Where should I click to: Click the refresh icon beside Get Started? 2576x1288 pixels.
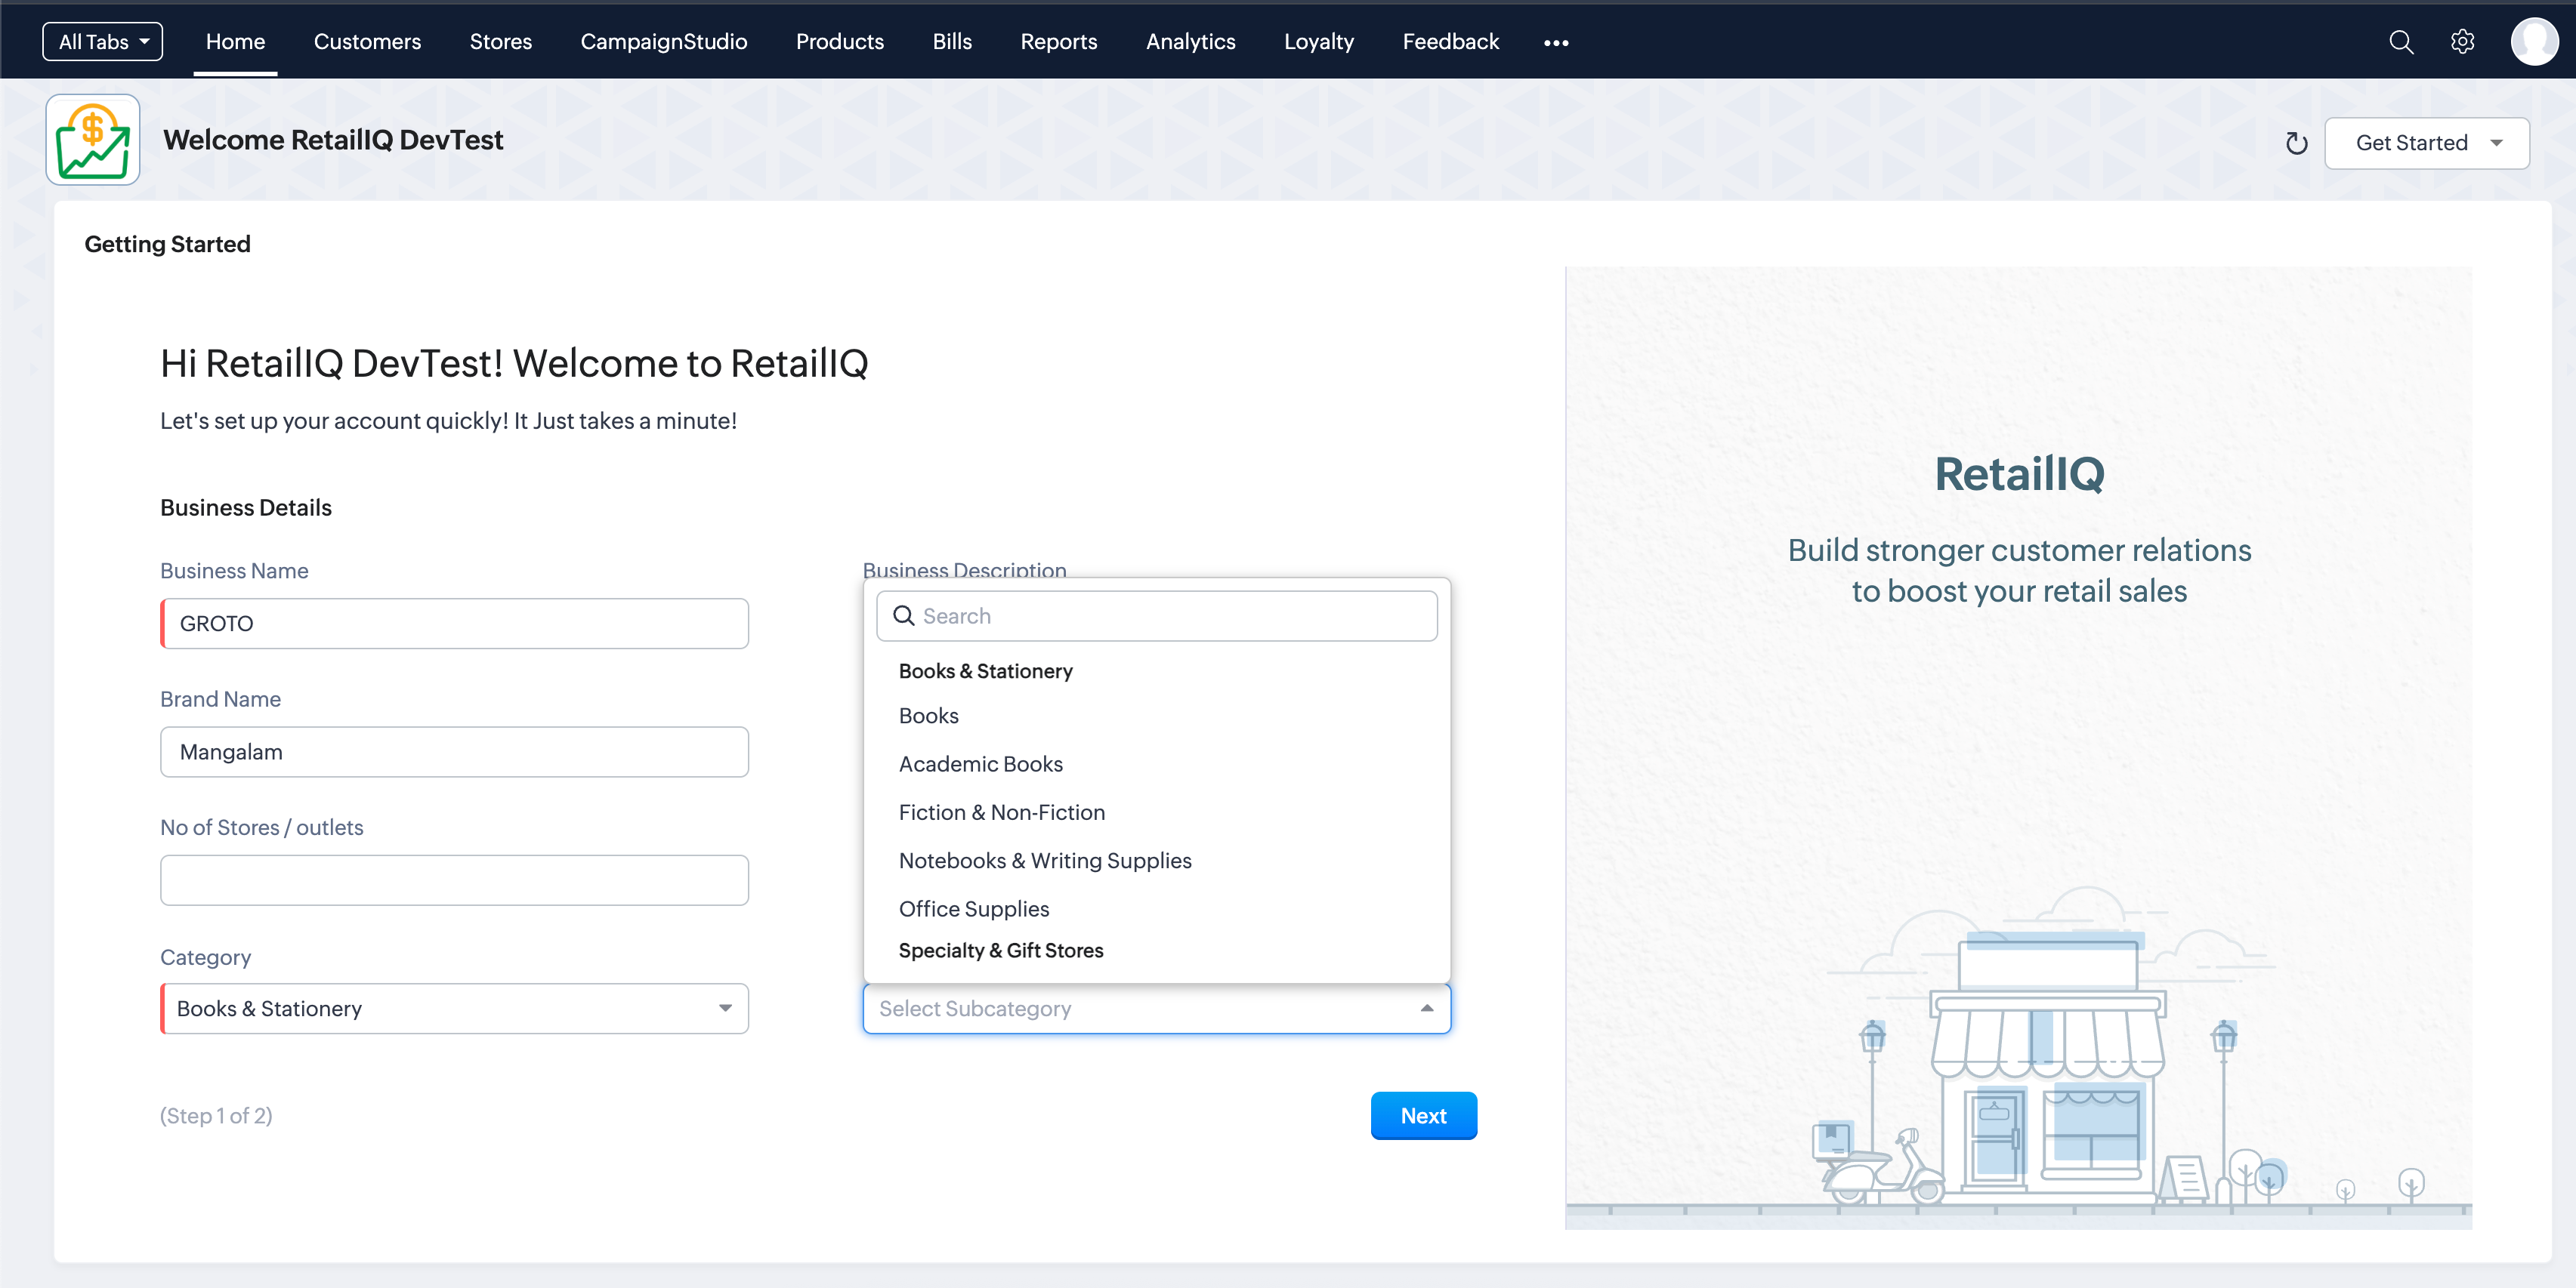point(2296,143)
